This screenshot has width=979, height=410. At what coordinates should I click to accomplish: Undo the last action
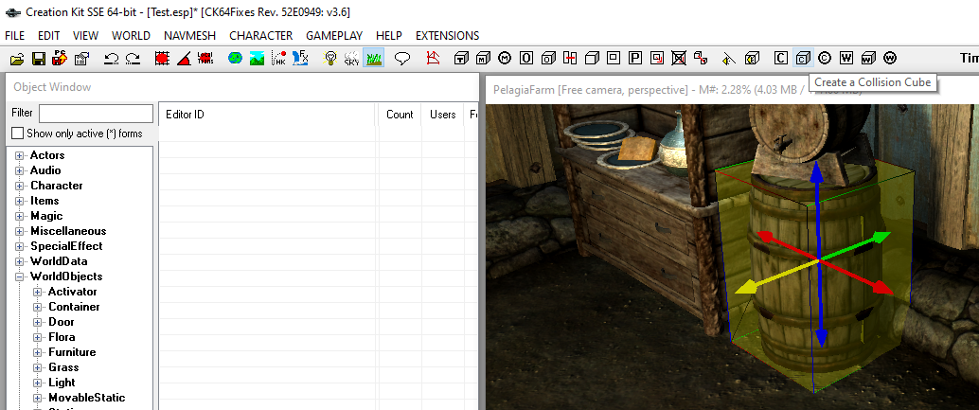pos(111,59)
